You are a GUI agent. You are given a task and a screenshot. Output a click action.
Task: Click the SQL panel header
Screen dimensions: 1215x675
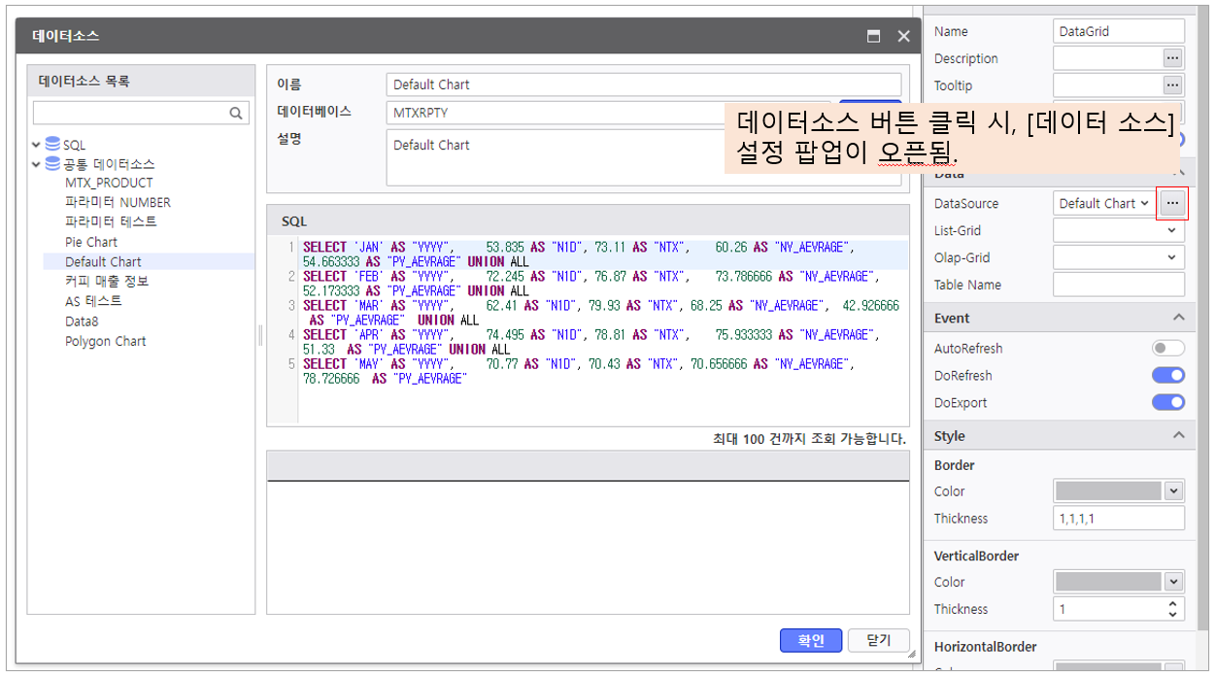coord(588,221)
